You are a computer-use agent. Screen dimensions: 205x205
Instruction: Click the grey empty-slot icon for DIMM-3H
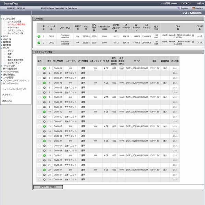tap(44, 179)
